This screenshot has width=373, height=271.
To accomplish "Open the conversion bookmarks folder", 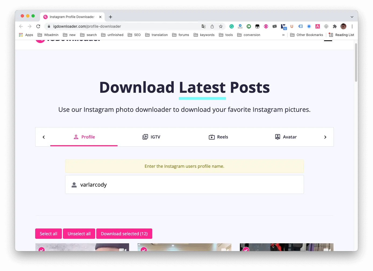I will pyautogui.click(x=249, y=35).
